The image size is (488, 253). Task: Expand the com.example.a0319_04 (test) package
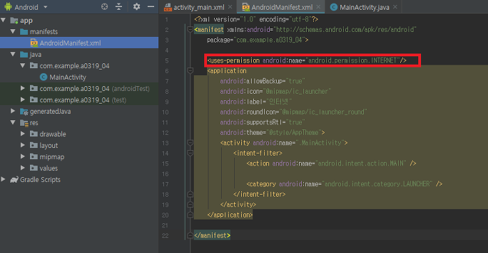pos(23,100)
